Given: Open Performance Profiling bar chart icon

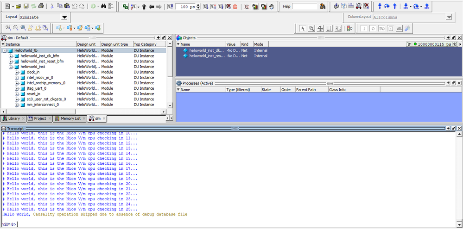Looking at the screenshot, I should [255, 6].
